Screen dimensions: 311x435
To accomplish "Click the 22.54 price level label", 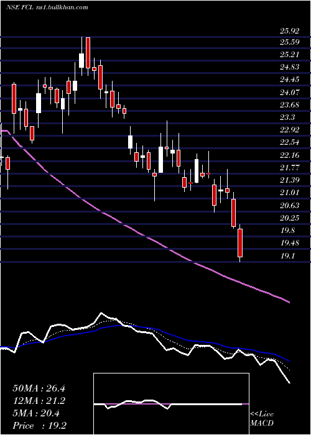I will 289,142.
